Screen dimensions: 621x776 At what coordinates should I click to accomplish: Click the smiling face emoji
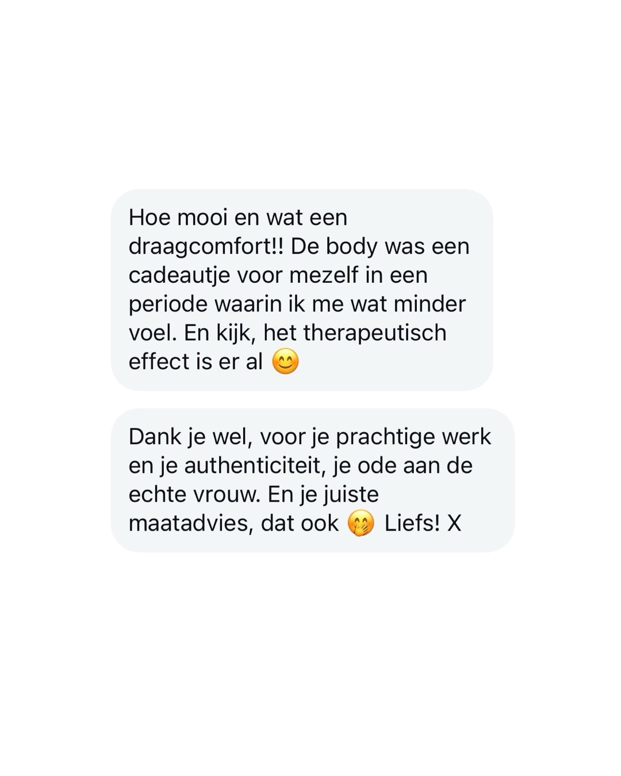[285, 362]
